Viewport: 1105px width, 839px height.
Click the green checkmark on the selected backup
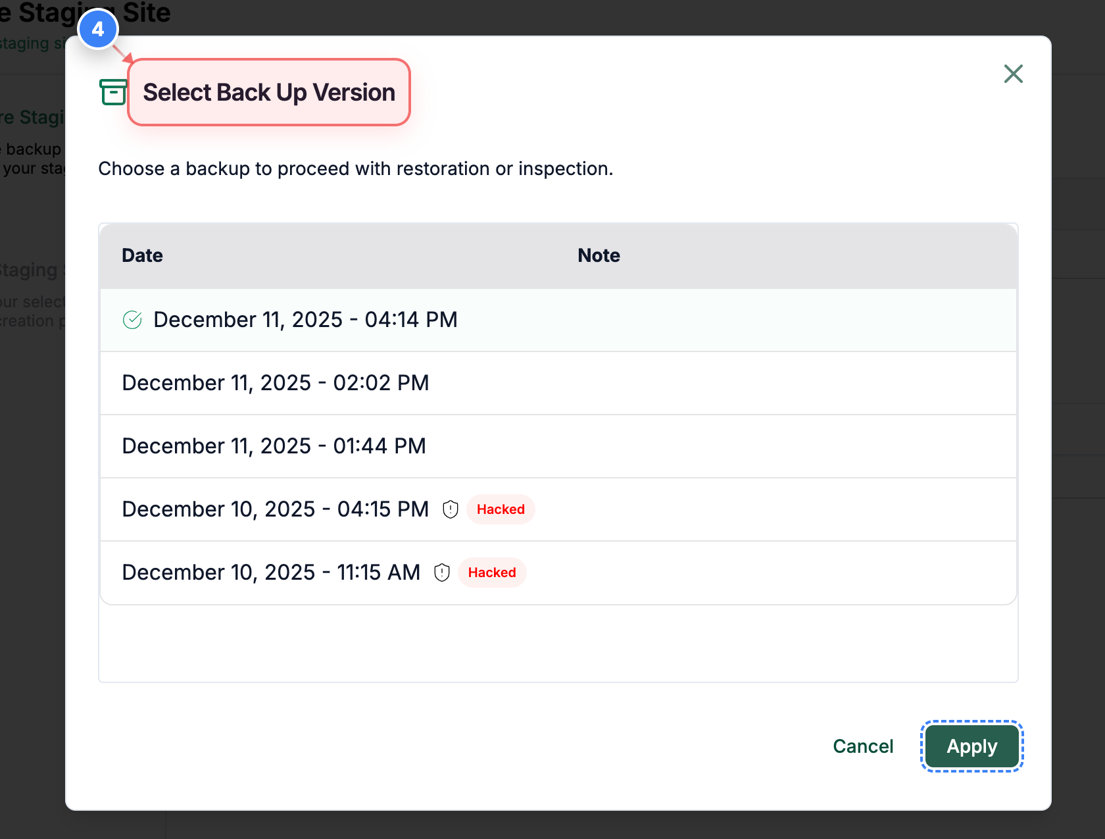click(132, 320)
